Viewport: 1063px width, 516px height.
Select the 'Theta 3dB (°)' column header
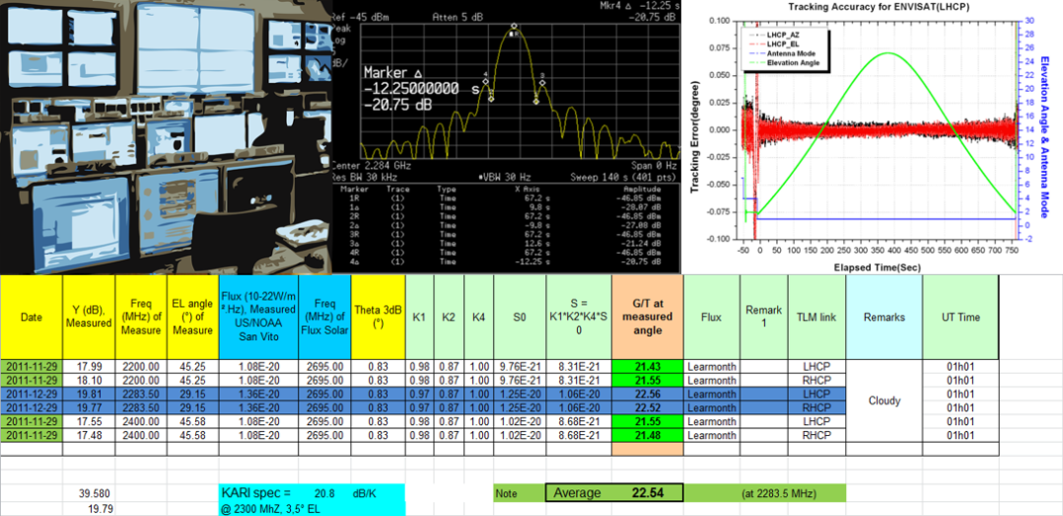(x=379, y=317)
